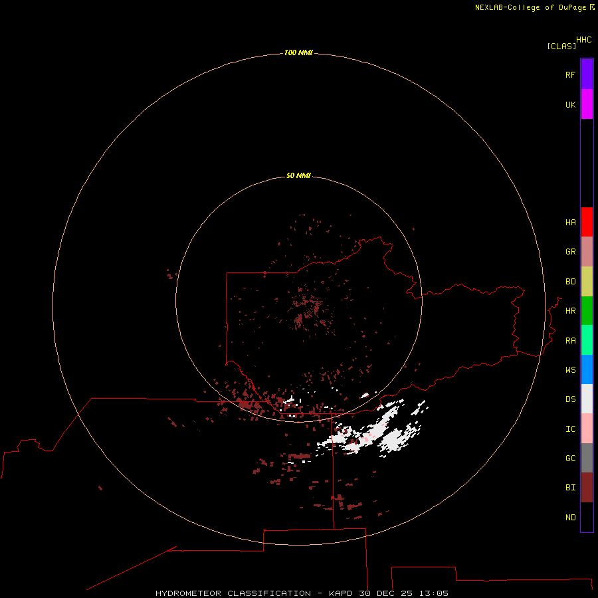Click the KAPD radar site identifier

pos(341,593)
